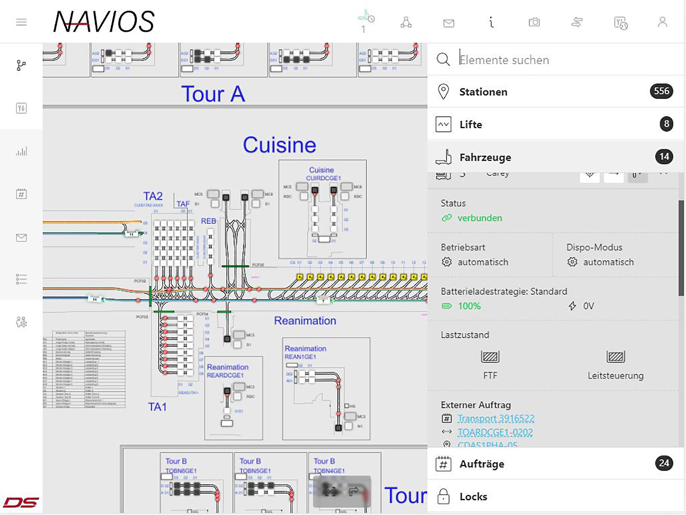Open the messages envelope in left sidebar
The image size is (686, 515).
pyautogui.click(x=21, y=237)
